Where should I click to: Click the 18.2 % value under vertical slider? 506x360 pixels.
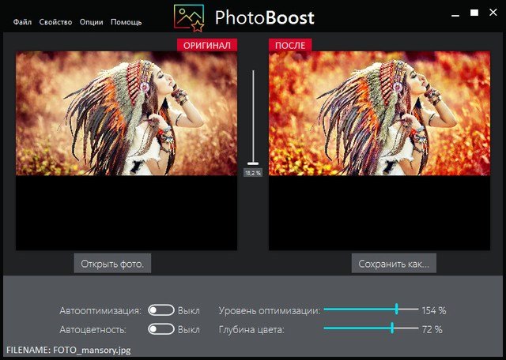(x=253, y=172)
